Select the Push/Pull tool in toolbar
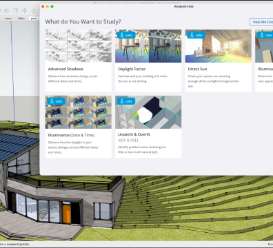273x248 pixels. (6, 10)
